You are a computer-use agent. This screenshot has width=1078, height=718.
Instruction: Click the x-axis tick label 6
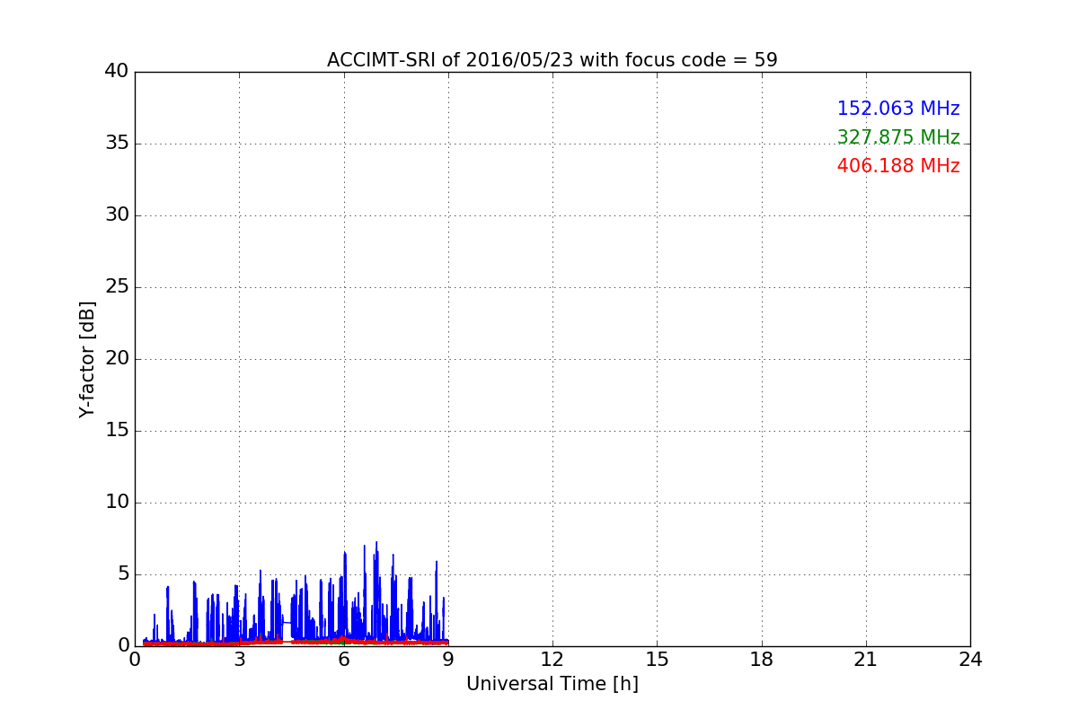(343, 660)
